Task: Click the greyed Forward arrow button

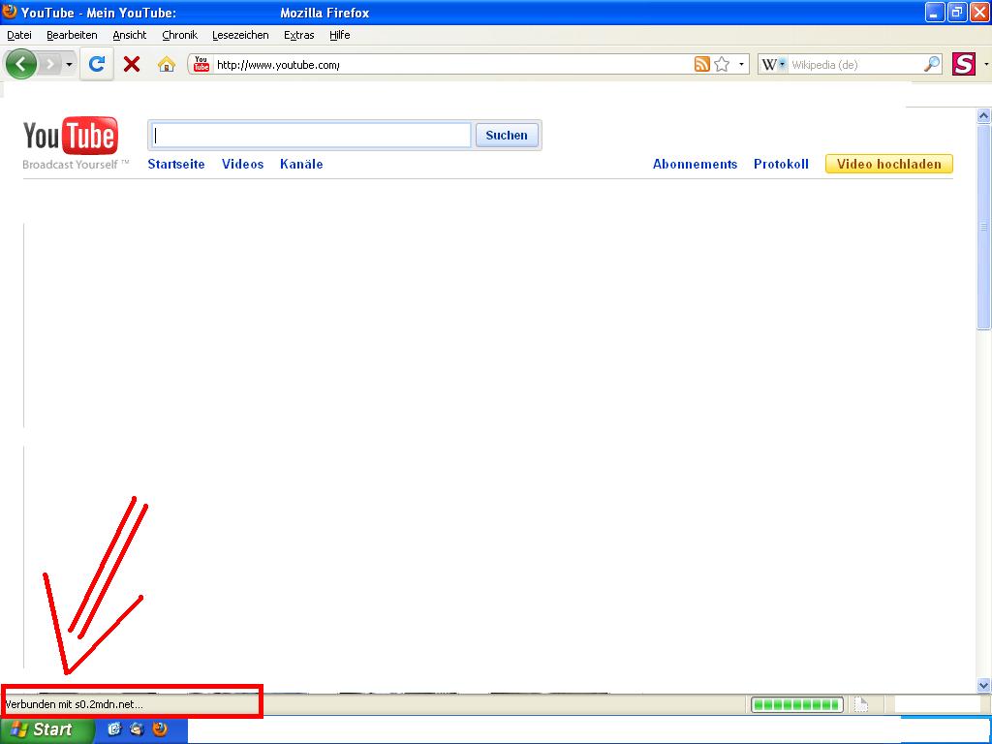Action: point(49,64)
